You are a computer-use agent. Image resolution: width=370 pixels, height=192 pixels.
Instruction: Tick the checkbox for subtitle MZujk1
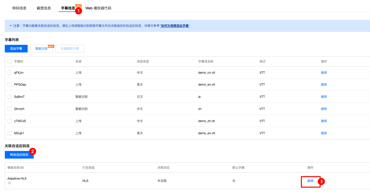(x=10, y=133)
